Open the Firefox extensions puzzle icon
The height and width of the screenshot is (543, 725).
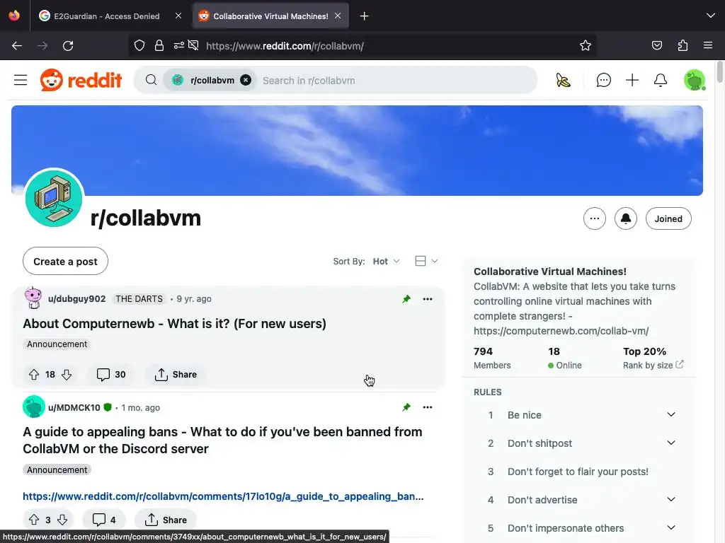683,45
